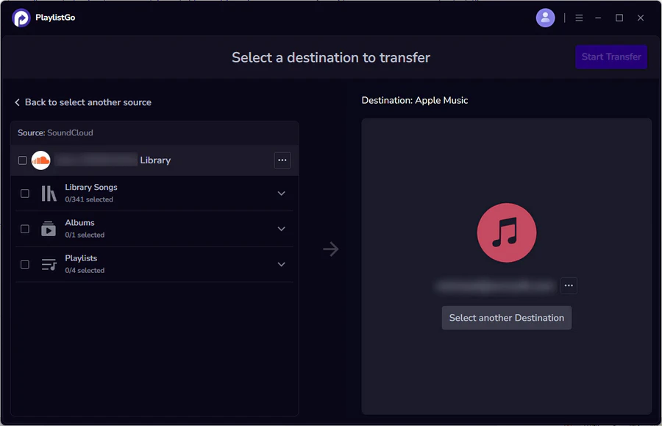Expand the Library Songs list

click(x=281, y=194)
